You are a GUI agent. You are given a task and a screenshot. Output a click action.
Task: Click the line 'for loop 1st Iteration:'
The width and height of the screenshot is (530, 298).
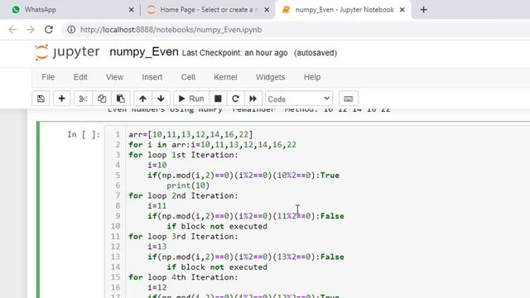point(183,155)
